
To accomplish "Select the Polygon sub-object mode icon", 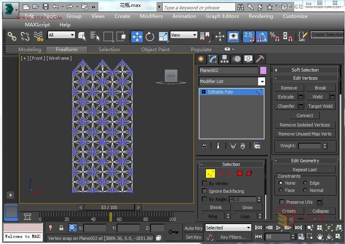I will [x=240, y=173].
